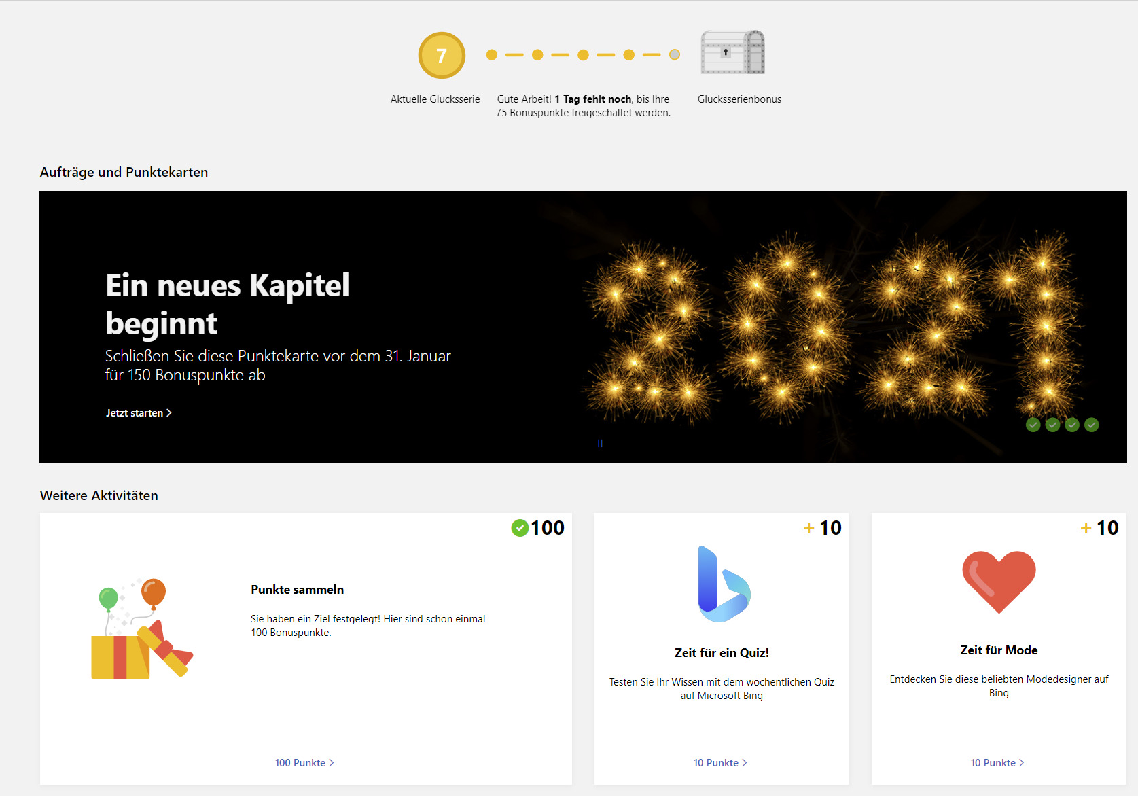Viewport: 1138px width, 797px height.
Task: Open the 'Jetzt starten' link on the banner
Action: 139,413
